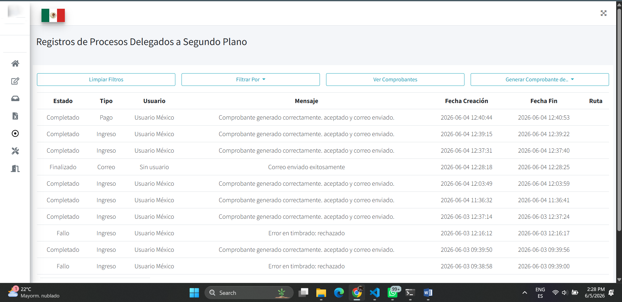The image size is (622, 302).
Task: Click the error message in 12:16:12 row
Action: (306, 233)
